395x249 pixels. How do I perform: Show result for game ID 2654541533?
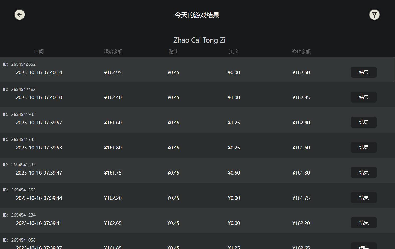(364, 172)
